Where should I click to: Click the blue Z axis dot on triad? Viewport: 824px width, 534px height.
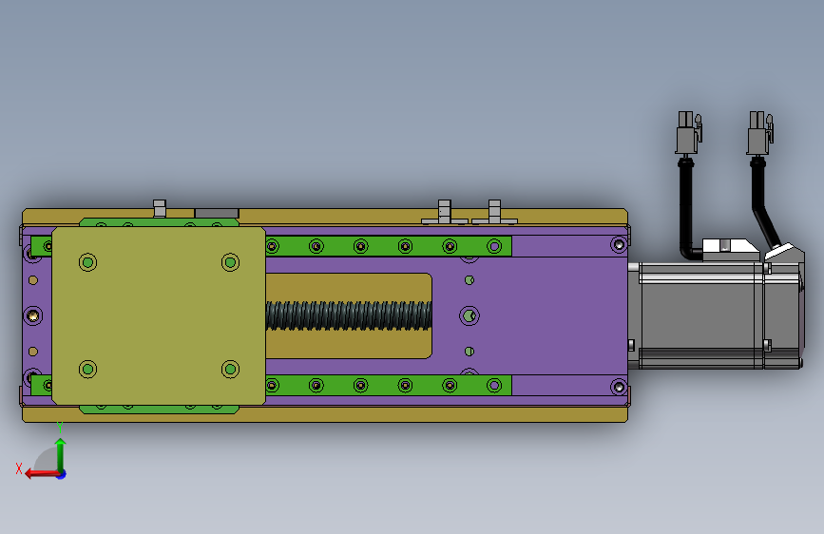coord(62,474)
